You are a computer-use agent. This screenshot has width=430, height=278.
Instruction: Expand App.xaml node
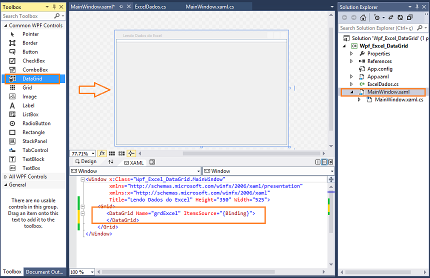click(x=351, y=77)
